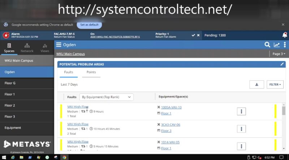Open the Page 3 dropdown
The width and height of the screenshot is (289, 160).
(x=279, y=54)
